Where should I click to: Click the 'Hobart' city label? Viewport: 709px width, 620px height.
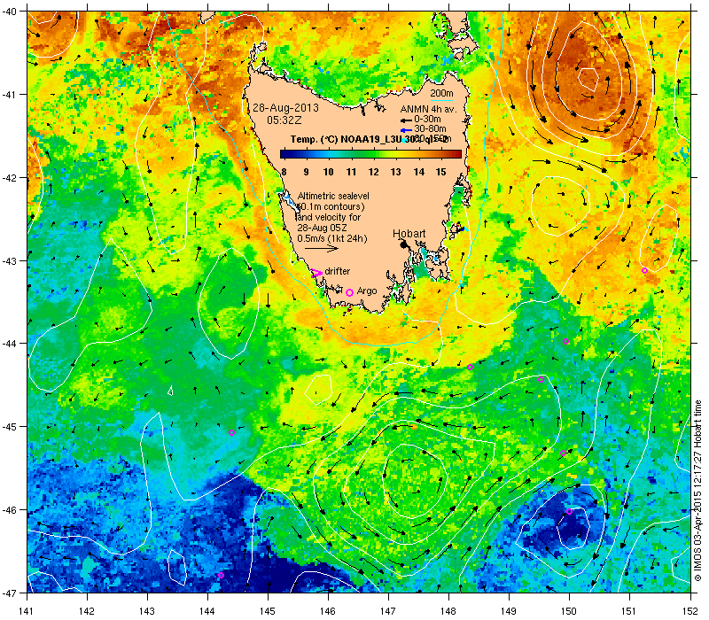409,234
